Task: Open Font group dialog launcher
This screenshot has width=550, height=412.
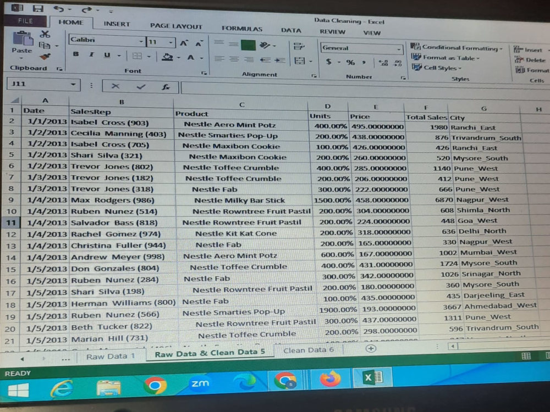Action: click(x=204, y=73)
